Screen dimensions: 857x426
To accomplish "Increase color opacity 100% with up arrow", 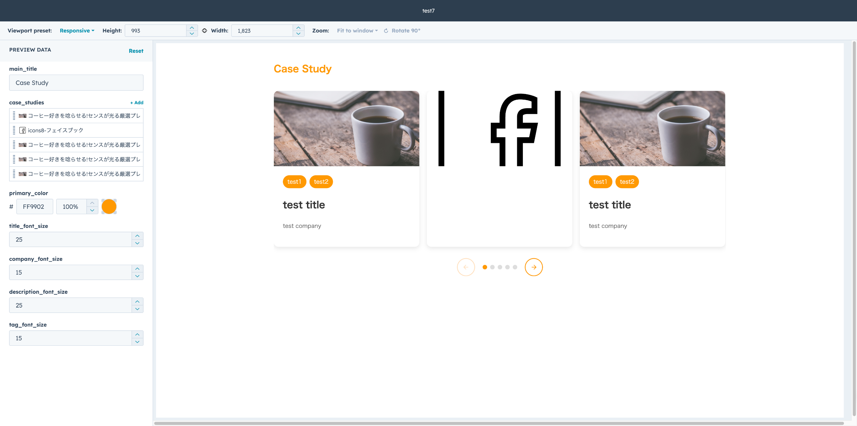I will pyautogui.click(x=92, y=203).
